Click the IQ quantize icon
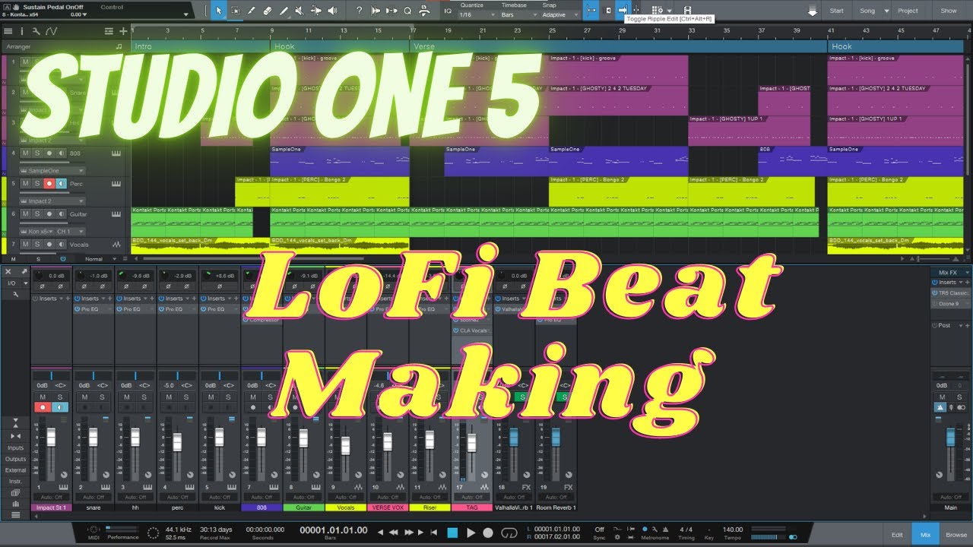Viewport: 973px width, 547px height. [x=448, y=11]
